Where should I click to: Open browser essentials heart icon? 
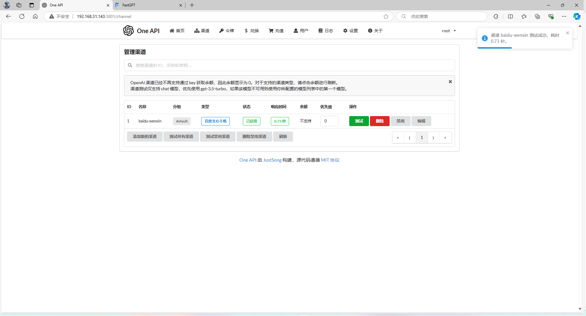551,16
